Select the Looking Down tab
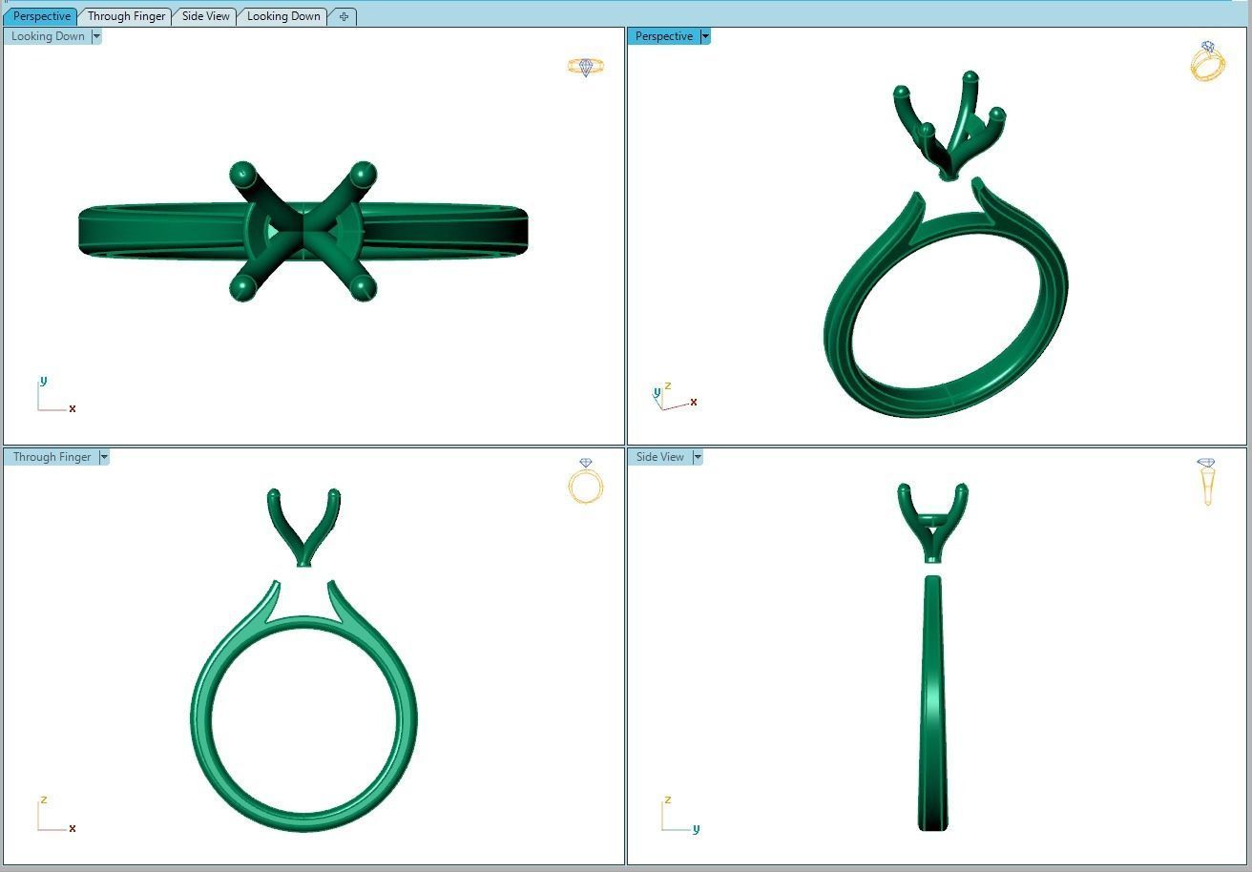Image resolution: width=1252 pixels, height=872 pixels. [283, 16]
